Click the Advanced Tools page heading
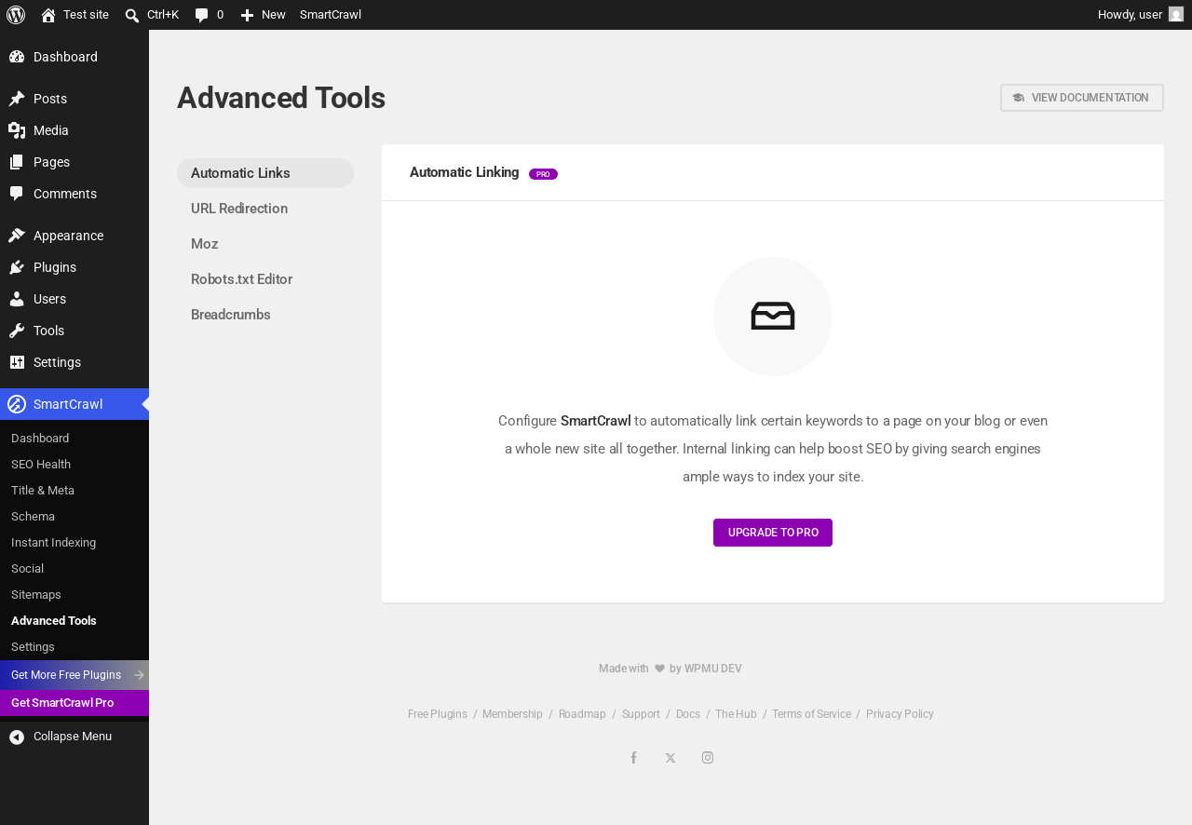 [281, 98]
